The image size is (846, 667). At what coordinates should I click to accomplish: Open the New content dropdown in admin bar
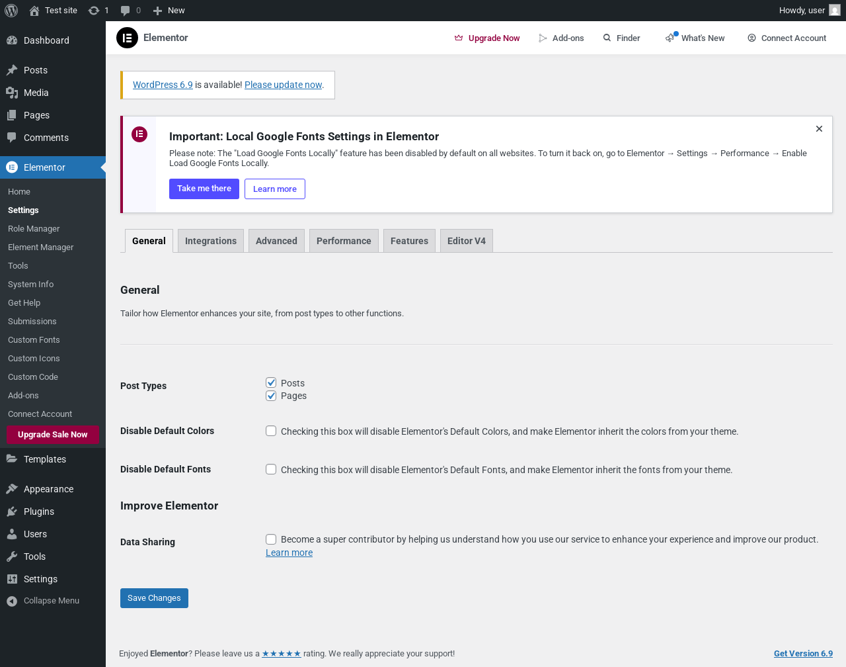tap(169, 11)
